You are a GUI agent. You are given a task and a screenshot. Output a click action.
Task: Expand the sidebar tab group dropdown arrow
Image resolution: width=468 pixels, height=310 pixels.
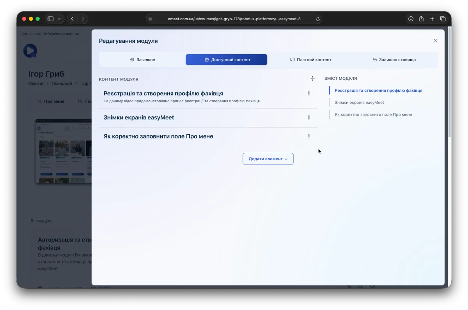tap(59, 19)
